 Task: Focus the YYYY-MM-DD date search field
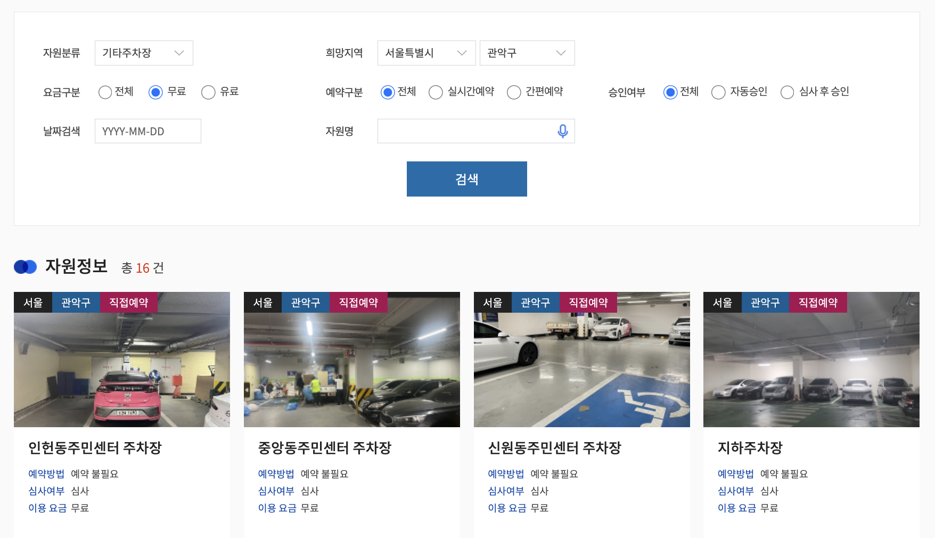[x=148, y=131]
